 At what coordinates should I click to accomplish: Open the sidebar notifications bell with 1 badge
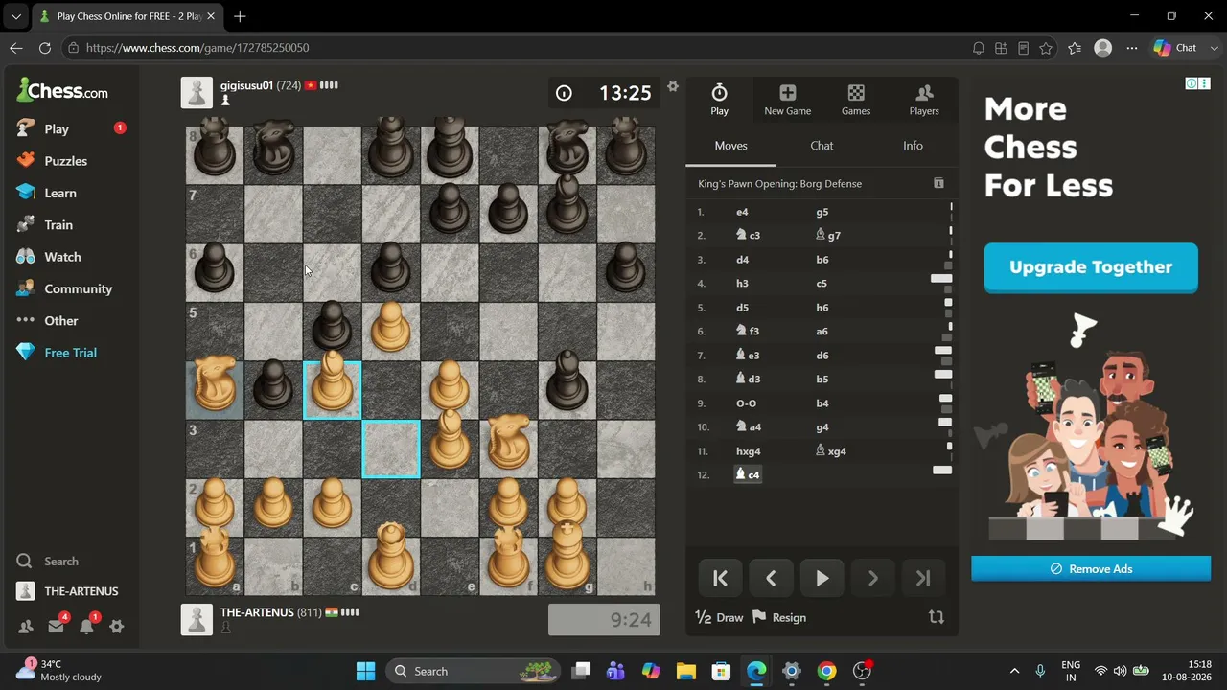[x=86, y=627]
